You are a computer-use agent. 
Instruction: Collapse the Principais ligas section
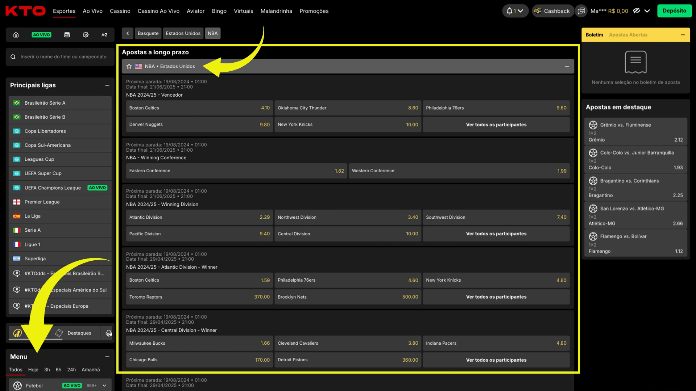(x=107, y=85)
